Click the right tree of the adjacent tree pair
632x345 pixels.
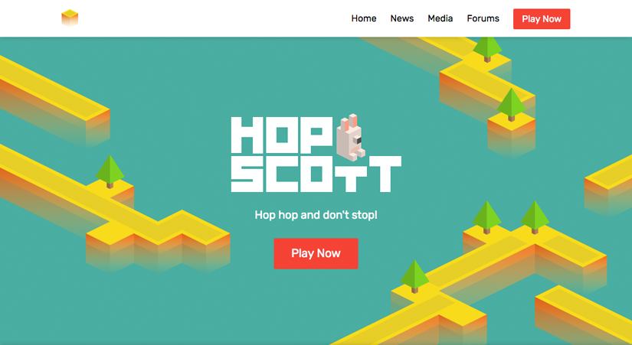[535, 217]
